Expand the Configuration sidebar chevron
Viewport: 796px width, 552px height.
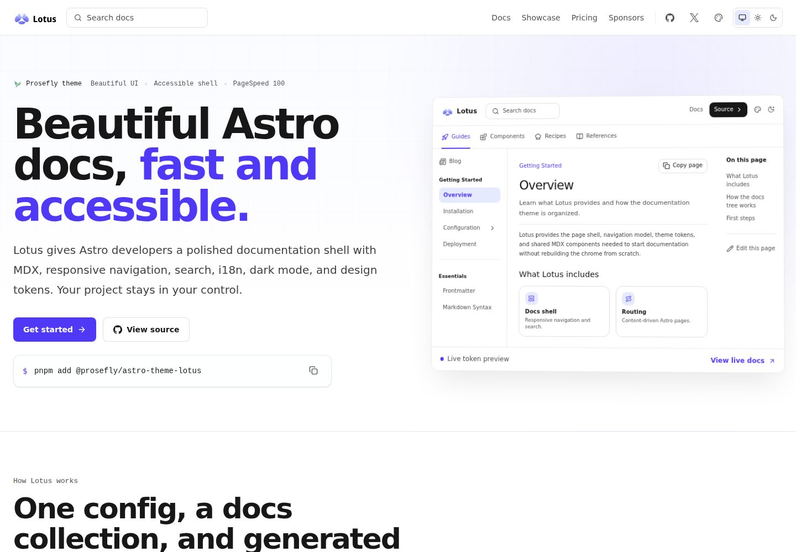tap(493, 228)
